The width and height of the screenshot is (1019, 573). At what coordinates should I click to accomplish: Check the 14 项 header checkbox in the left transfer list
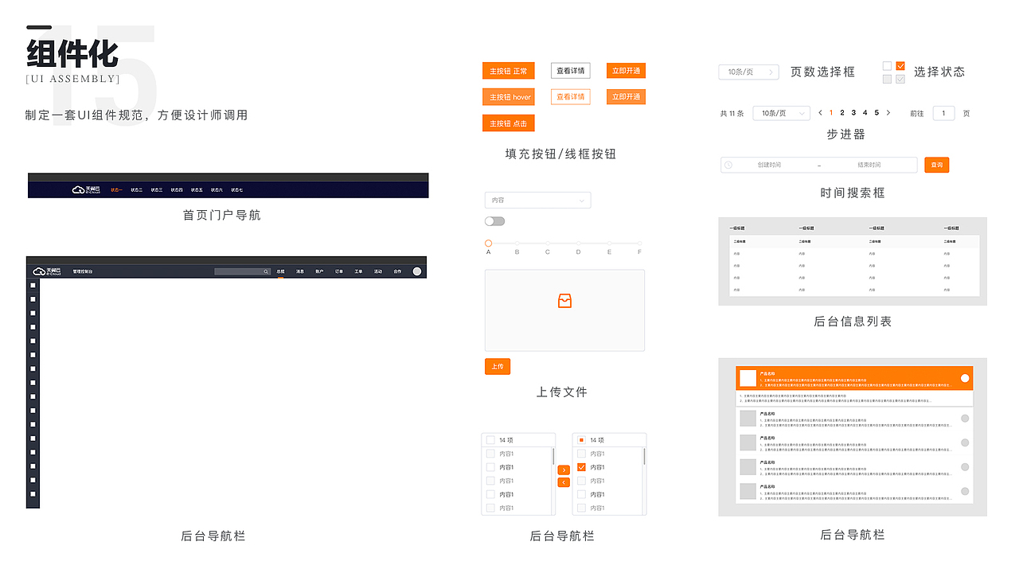pyautogui.click(x=490, y=440)
